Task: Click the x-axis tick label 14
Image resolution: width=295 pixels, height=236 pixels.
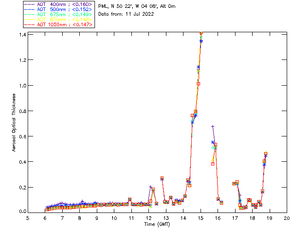Action: point(183,218)
